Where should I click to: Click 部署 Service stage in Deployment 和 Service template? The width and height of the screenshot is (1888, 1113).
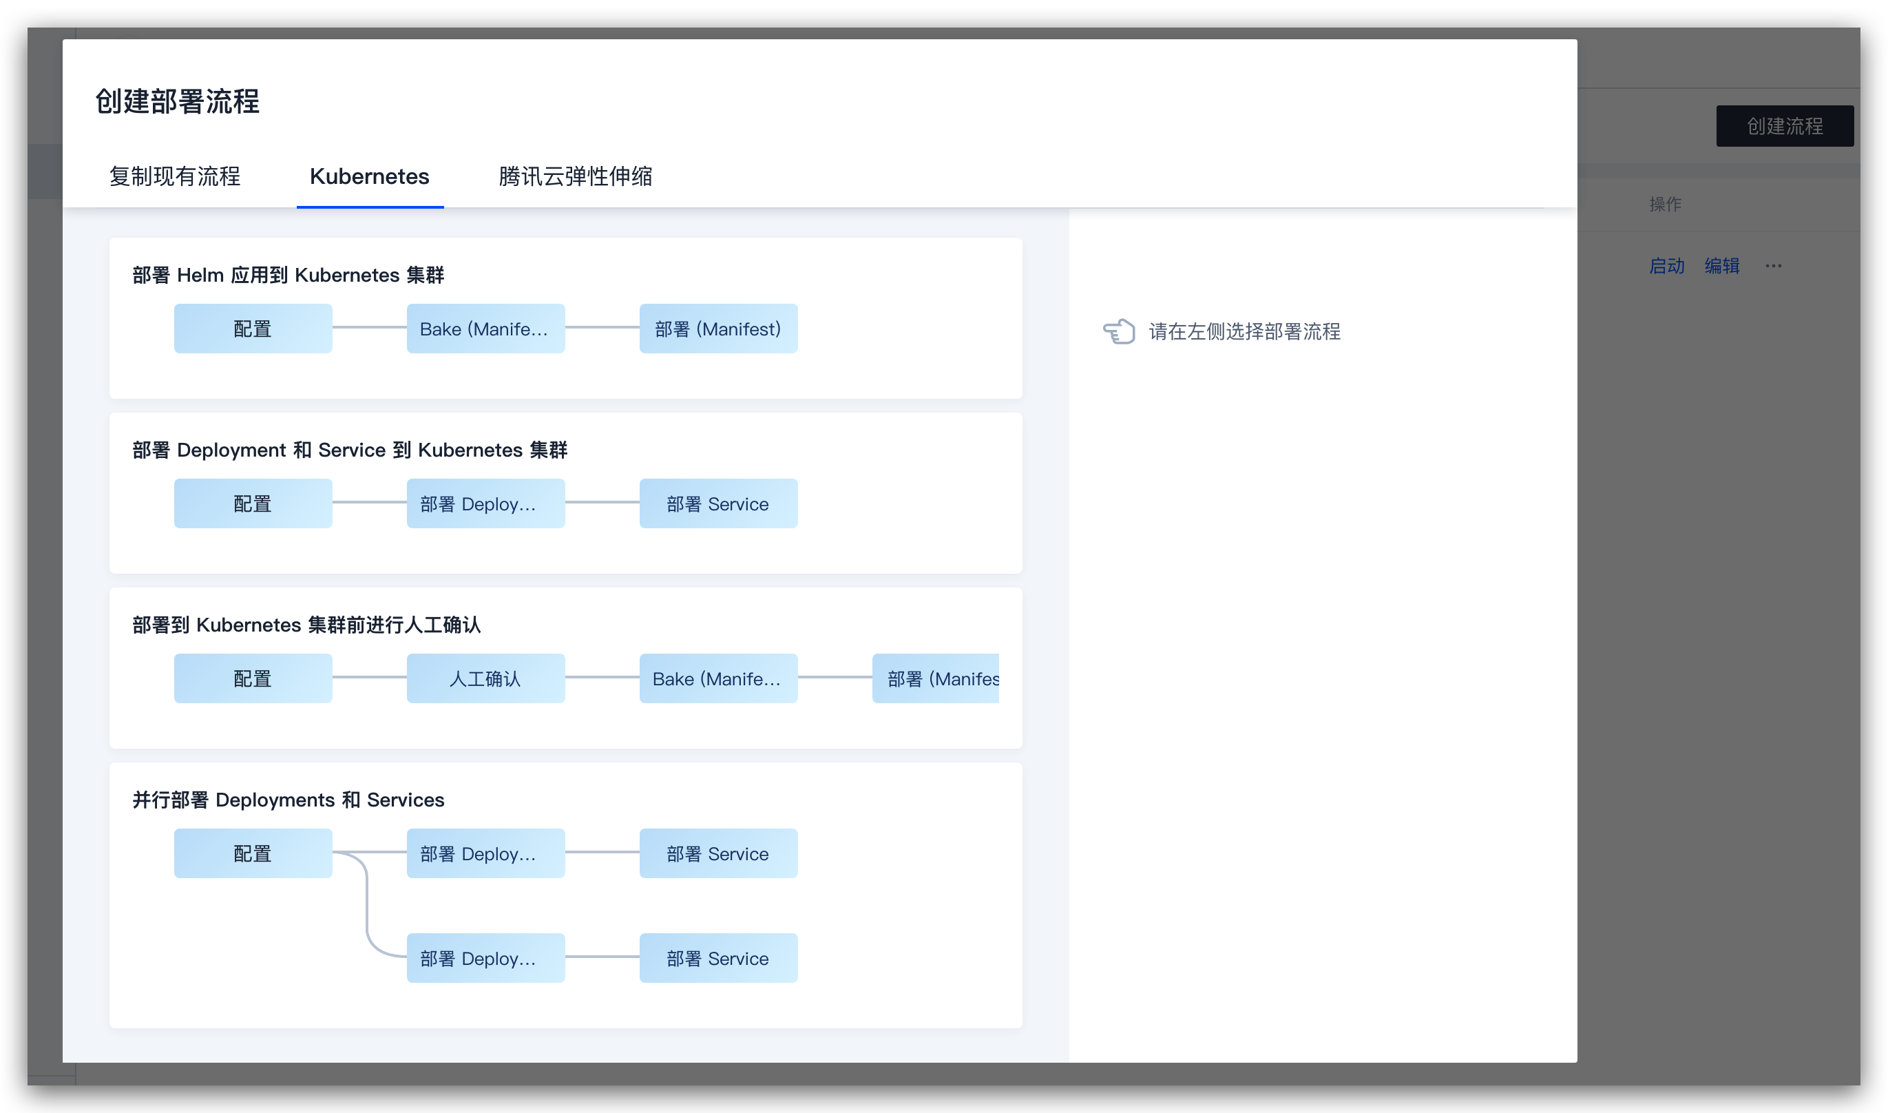[x=717, y=503]
